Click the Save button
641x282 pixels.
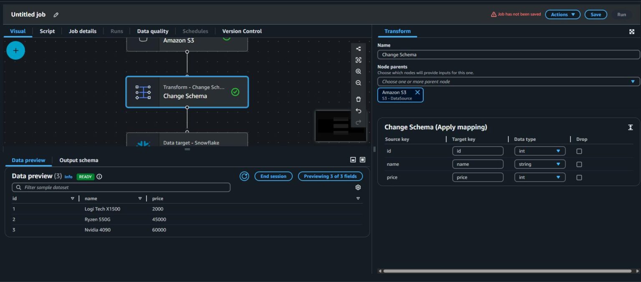click(596, 15)
